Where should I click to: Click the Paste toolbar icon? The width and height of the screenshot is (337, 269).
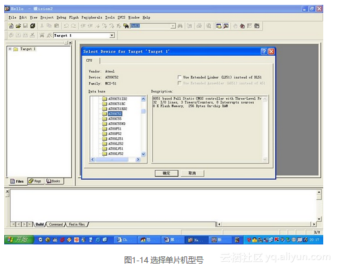tap(56, 26)
